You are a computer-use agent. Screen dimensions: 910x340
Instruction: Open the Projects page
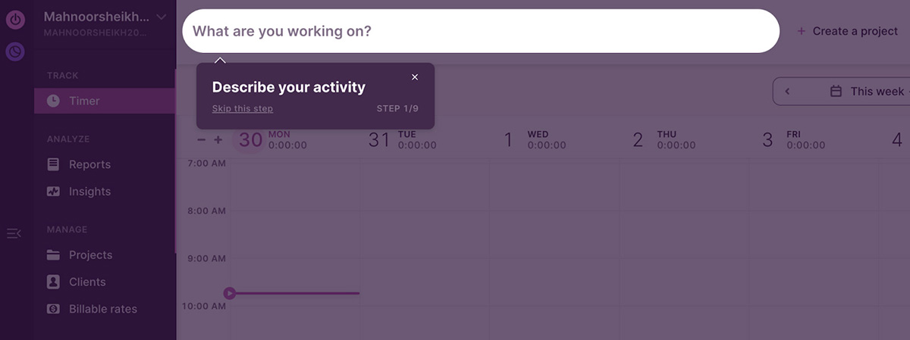tap(90, 255)
